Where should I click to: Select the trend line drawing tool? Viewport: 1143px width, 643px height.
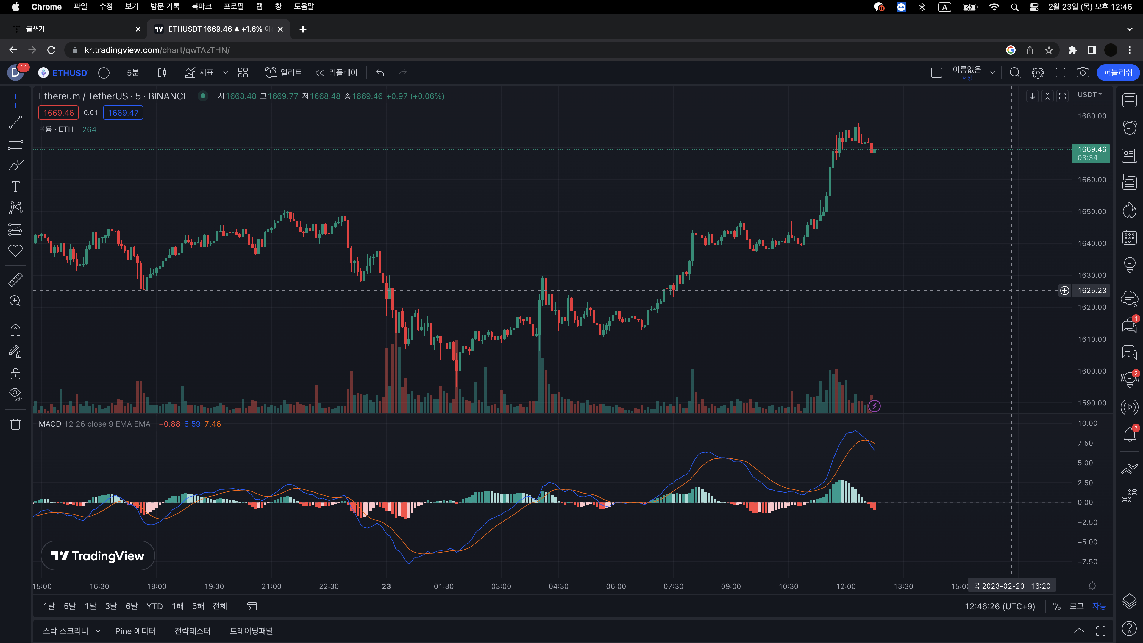[x=15, y=122]
